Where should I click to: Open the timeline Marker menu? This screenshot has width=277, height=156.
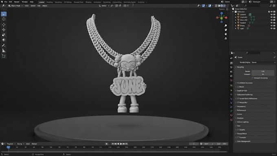(x=34, y=144)
